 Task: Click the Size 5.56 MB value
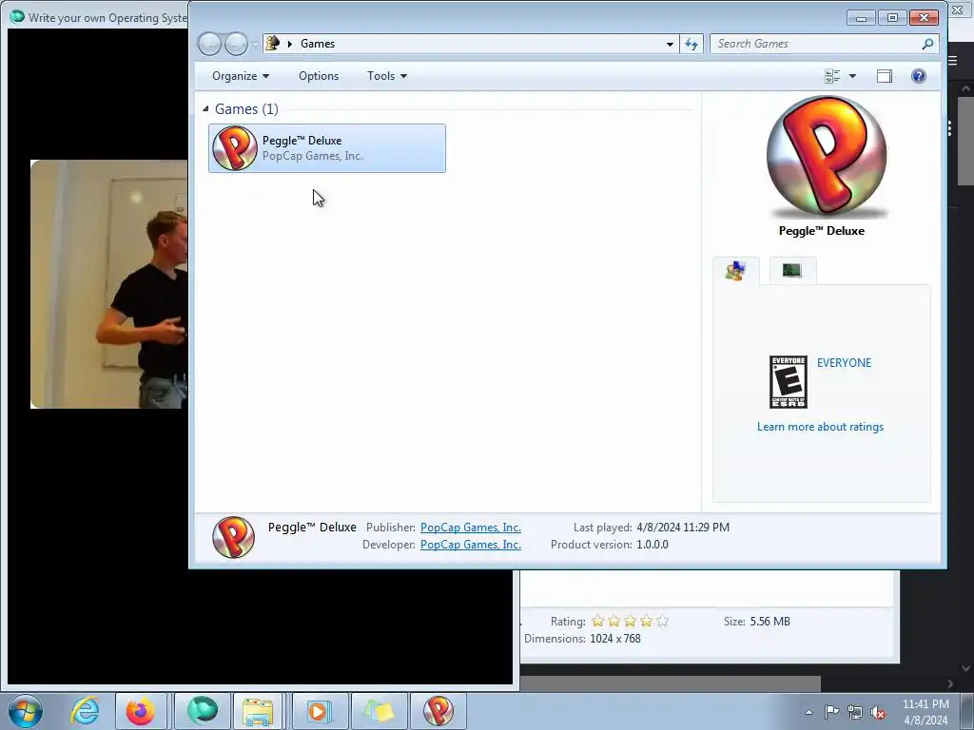point(769,622)
